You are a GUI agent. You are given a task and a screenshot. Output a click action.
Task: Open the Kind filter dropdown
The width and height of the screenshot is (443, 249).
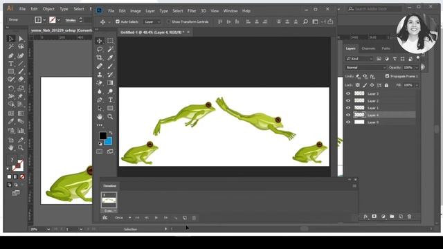(x=359, y=59)
